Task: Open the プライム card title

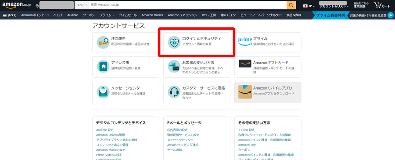Action: (x=260, y=38)
